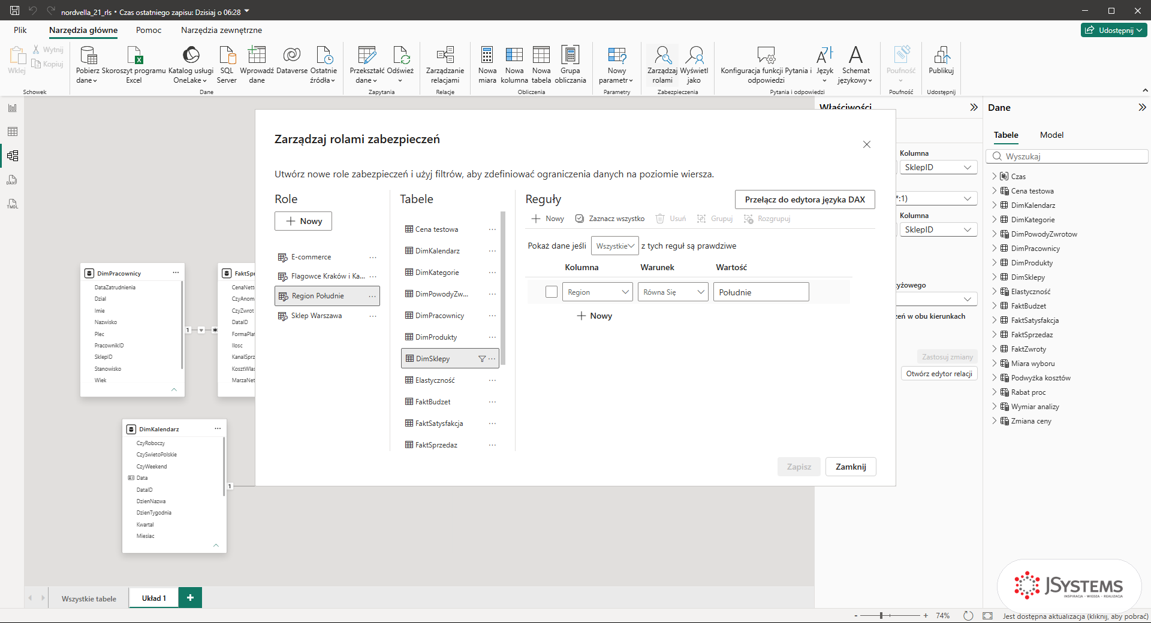The height and width of the screenshot is (623, 1151).
Task: Check the Region rule checkbox
Action: point(552,292)
